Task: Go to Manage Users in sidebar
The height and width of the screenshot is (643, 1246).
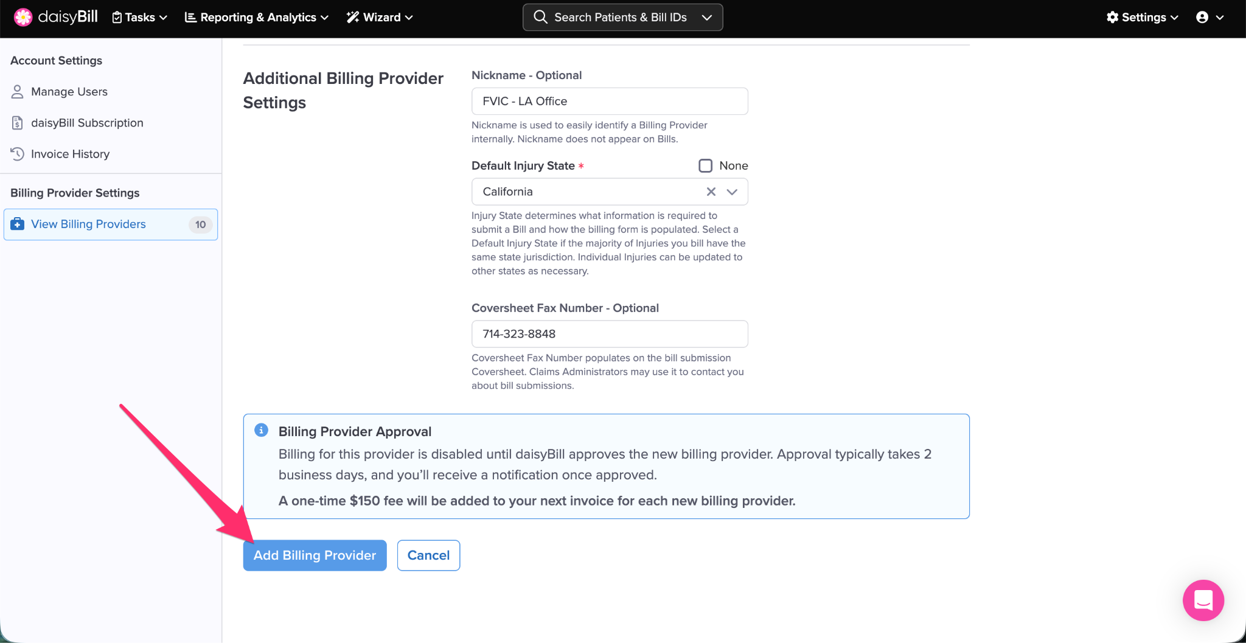Action: point(69,92)
